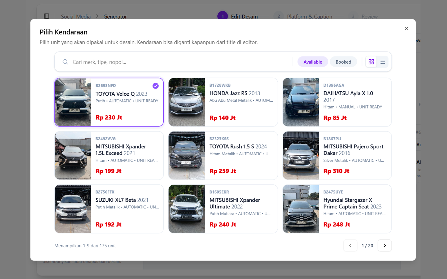Select the Honda Jazz RS photo thumbnail

coord(187,102)
